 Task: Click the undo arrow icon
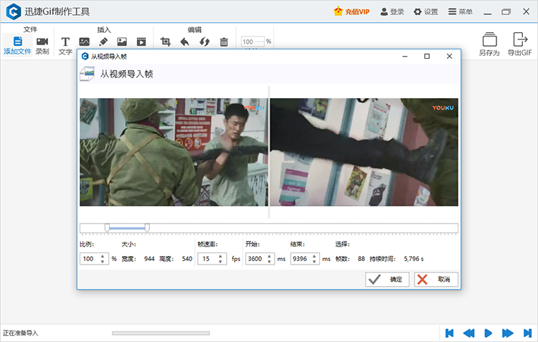(185, 42)
